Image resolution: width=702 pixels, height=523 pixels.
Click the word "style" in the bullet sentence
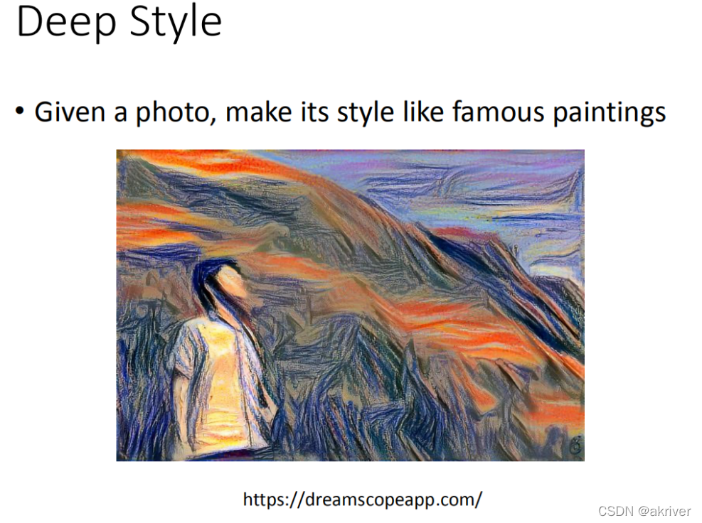click(365, 112)
